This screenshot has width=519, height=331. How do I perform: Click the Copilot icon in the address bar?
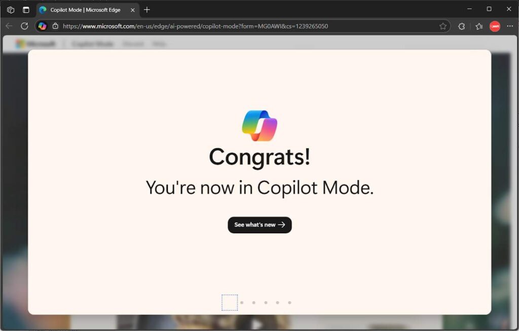(x=43, y=26)
